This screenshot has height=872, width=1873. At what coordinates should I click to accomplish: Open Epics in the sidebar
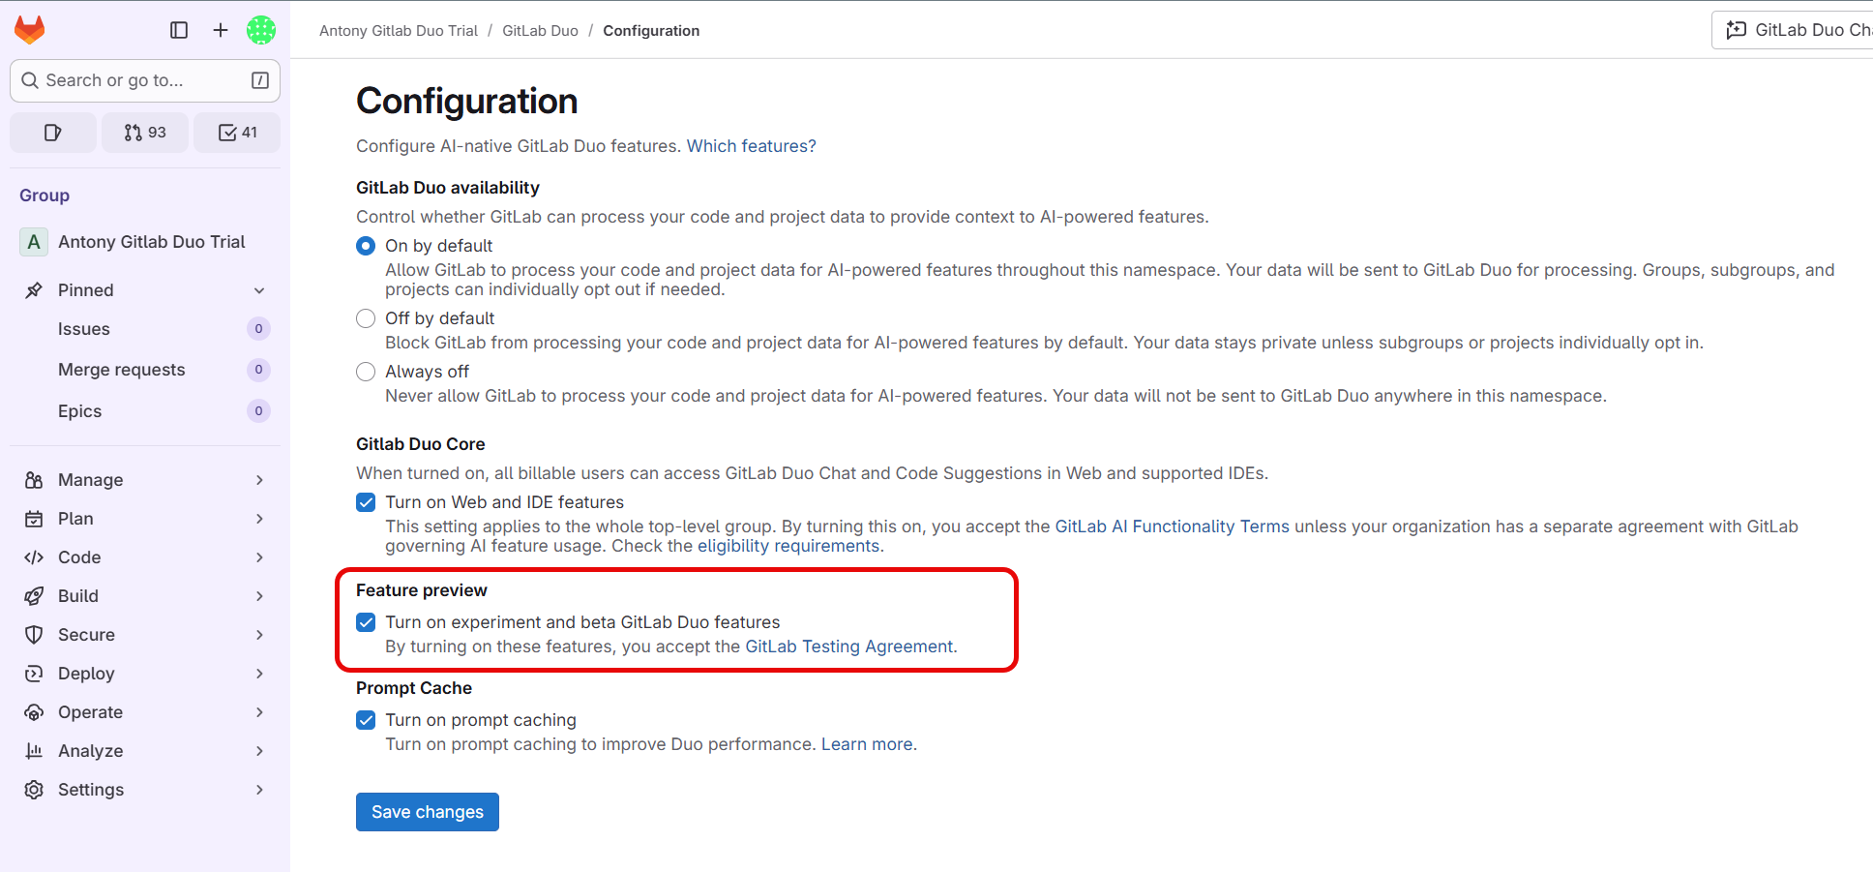point(79,411)
